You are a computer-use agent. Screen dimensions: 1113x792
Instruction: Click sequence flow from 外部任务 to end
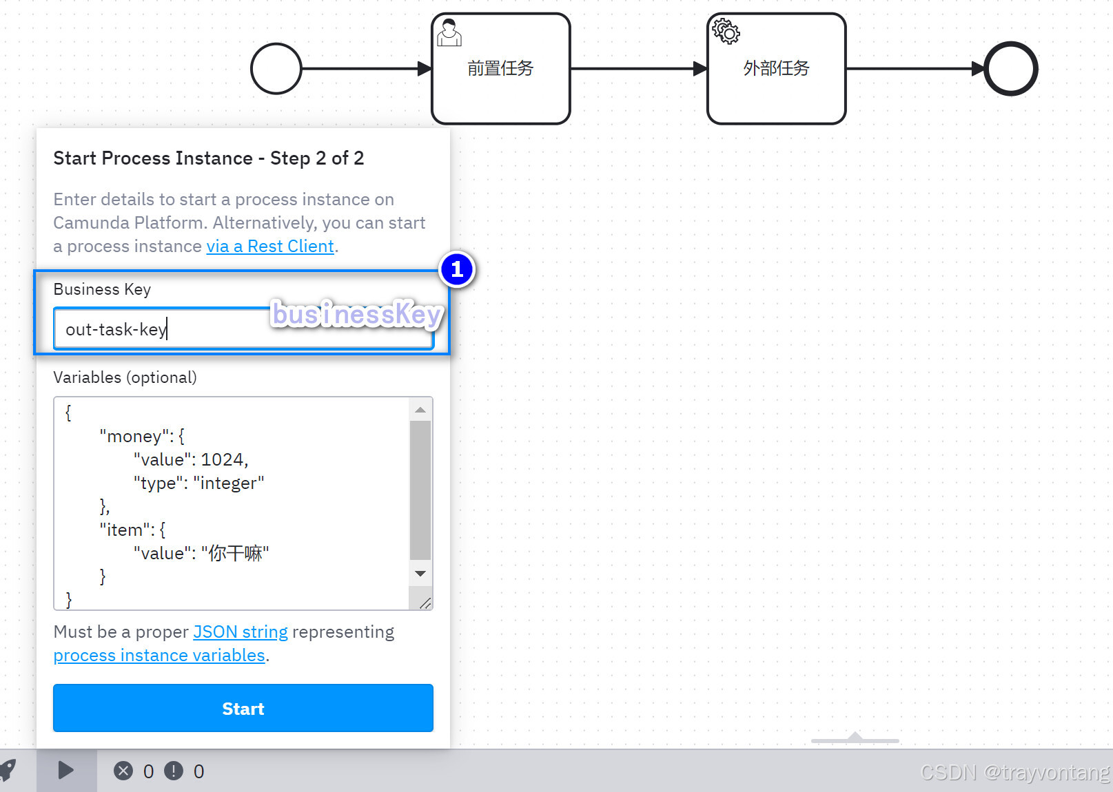pyautogui.click(x=915, y=69)
